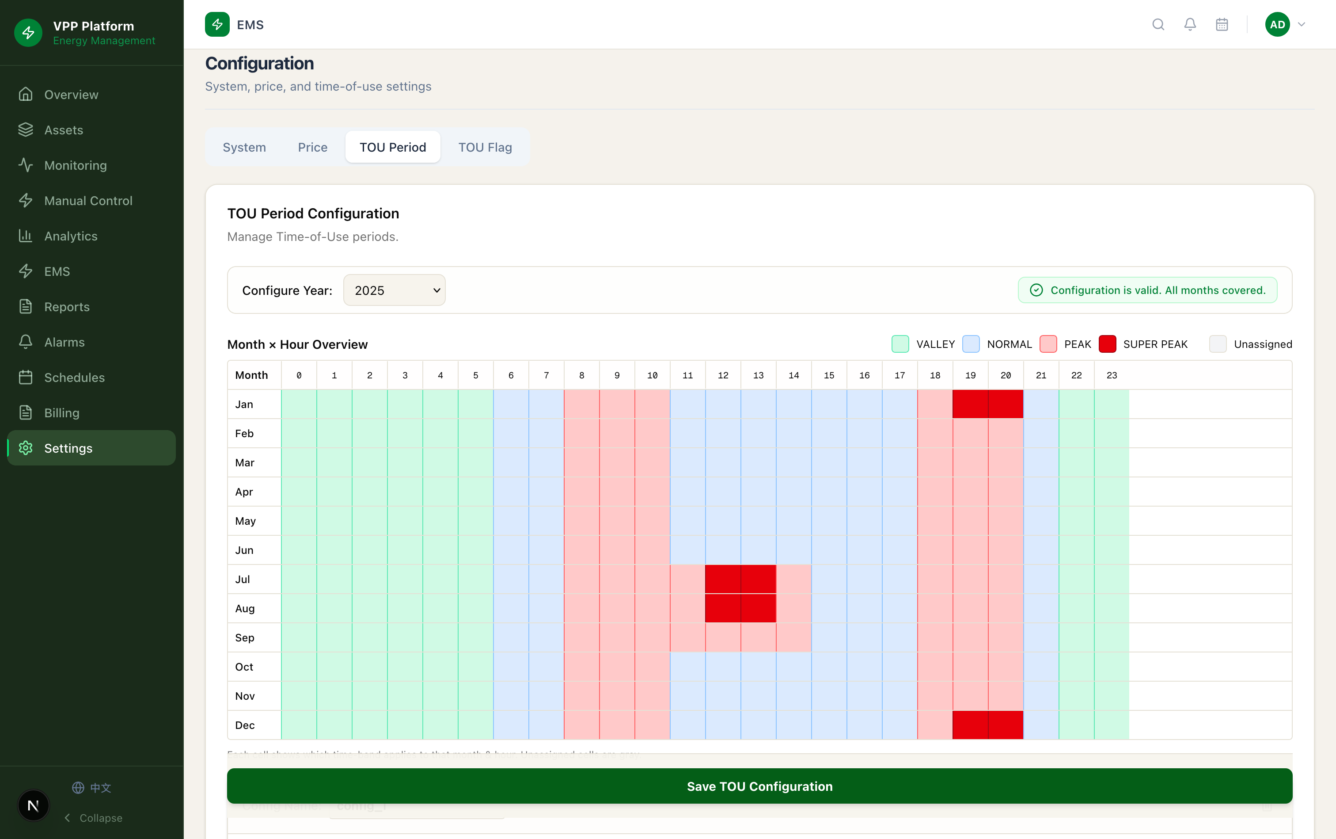This screenshot has height=839, width=1336.
Task: Open Billing page link
Action: coord(91,413)
